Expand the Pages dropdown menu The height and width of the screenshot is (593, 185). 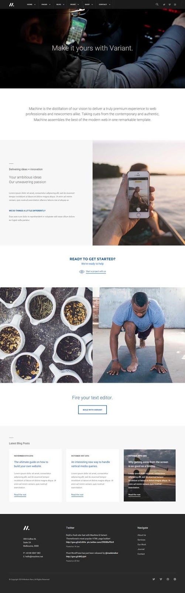tap(46, 4)
